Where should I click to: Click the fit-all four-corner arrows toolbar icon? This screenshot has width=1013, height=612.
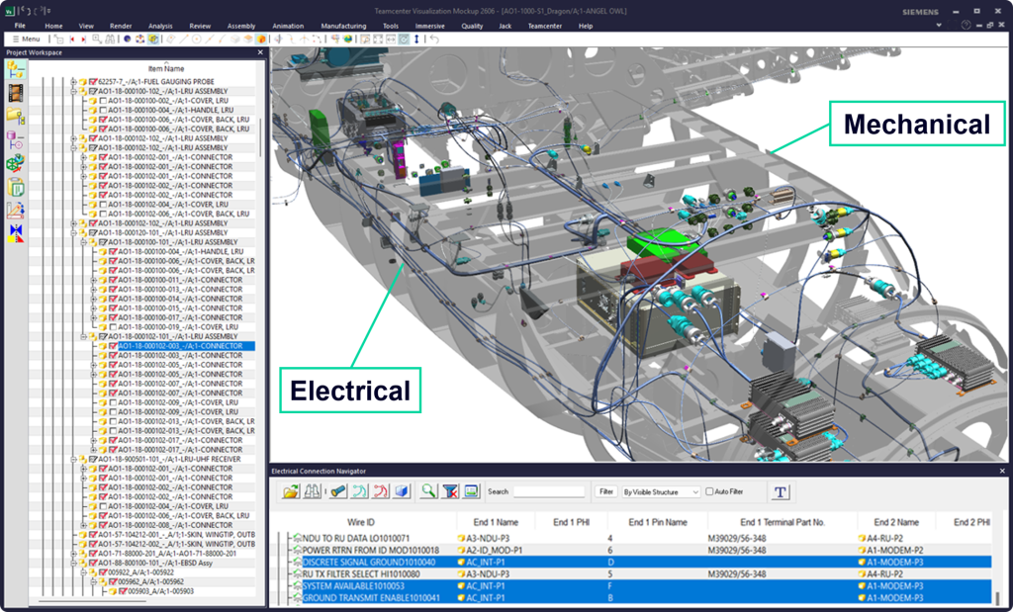[x=379, y=39]
